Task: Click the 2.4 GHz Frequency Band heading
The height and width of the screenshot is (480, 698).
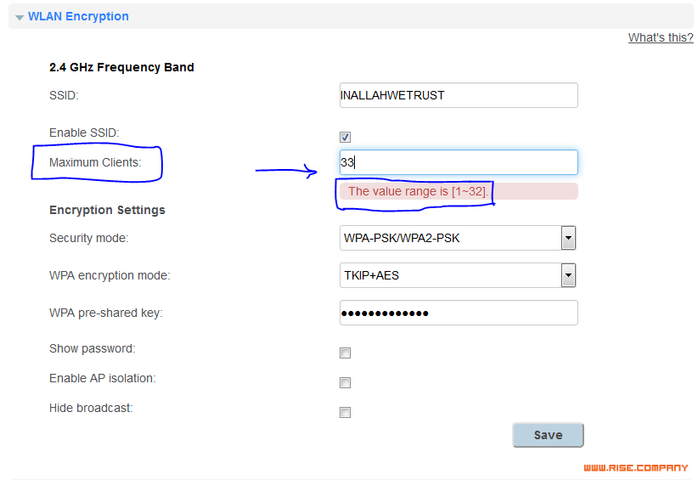Action: tap(121, 67)
